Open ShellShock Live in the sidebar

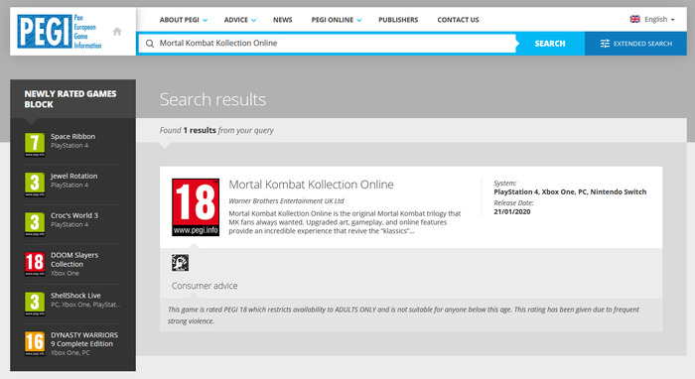(75, 296)
